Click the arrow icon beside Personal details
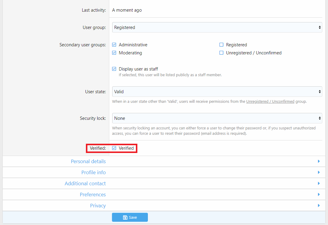The height and width of the screenshot is (225, 328). [319, 161]
